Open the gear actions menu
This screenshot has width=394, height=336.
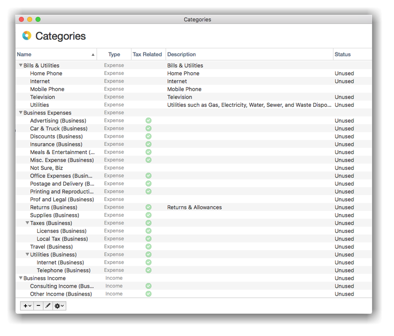point(59,306)
